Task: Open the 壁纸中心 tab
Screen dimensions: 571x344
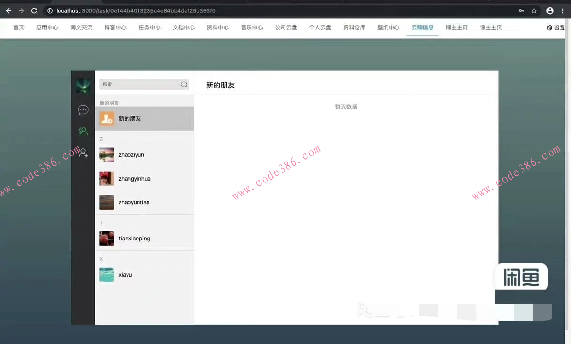Action: click(388, 28)
